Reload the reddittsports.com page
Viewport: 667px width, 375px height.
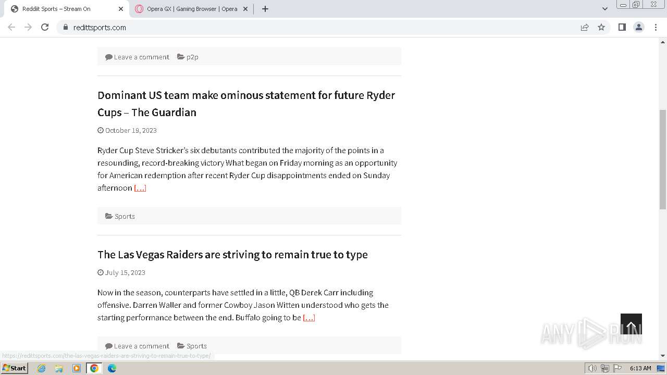pos(45,27)
